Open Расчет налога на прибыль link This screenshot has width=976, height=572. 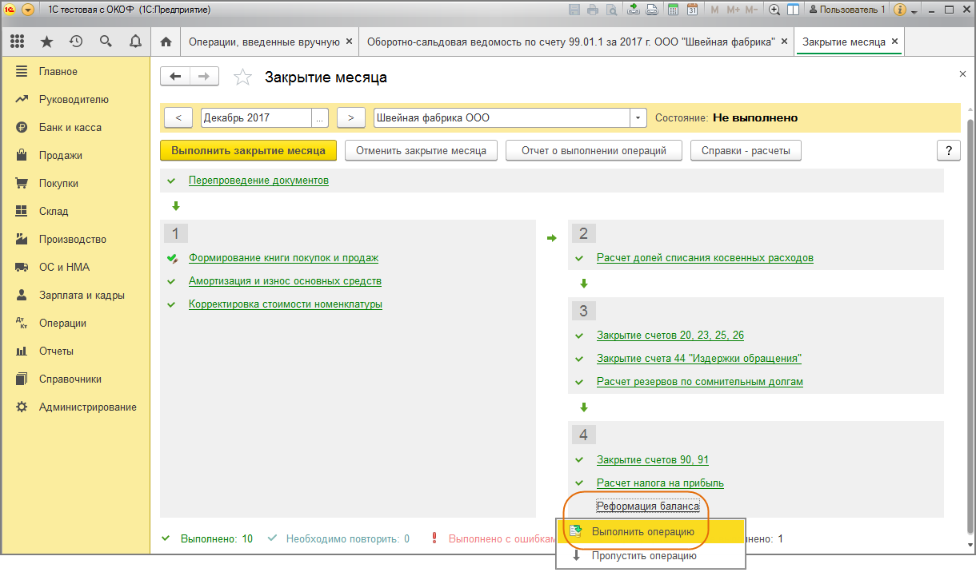660,483
